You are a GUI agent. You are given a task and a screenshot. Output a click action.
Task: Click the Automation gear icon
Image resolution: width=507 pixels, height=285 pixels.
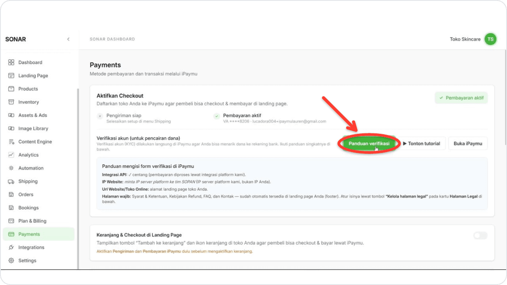coord(11,168)
